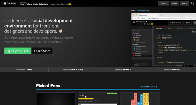The image size is (196, 105).
Task: Open the code-transform picked pen thumbnail
Action: pyautogui.click(x=98, y=99)
